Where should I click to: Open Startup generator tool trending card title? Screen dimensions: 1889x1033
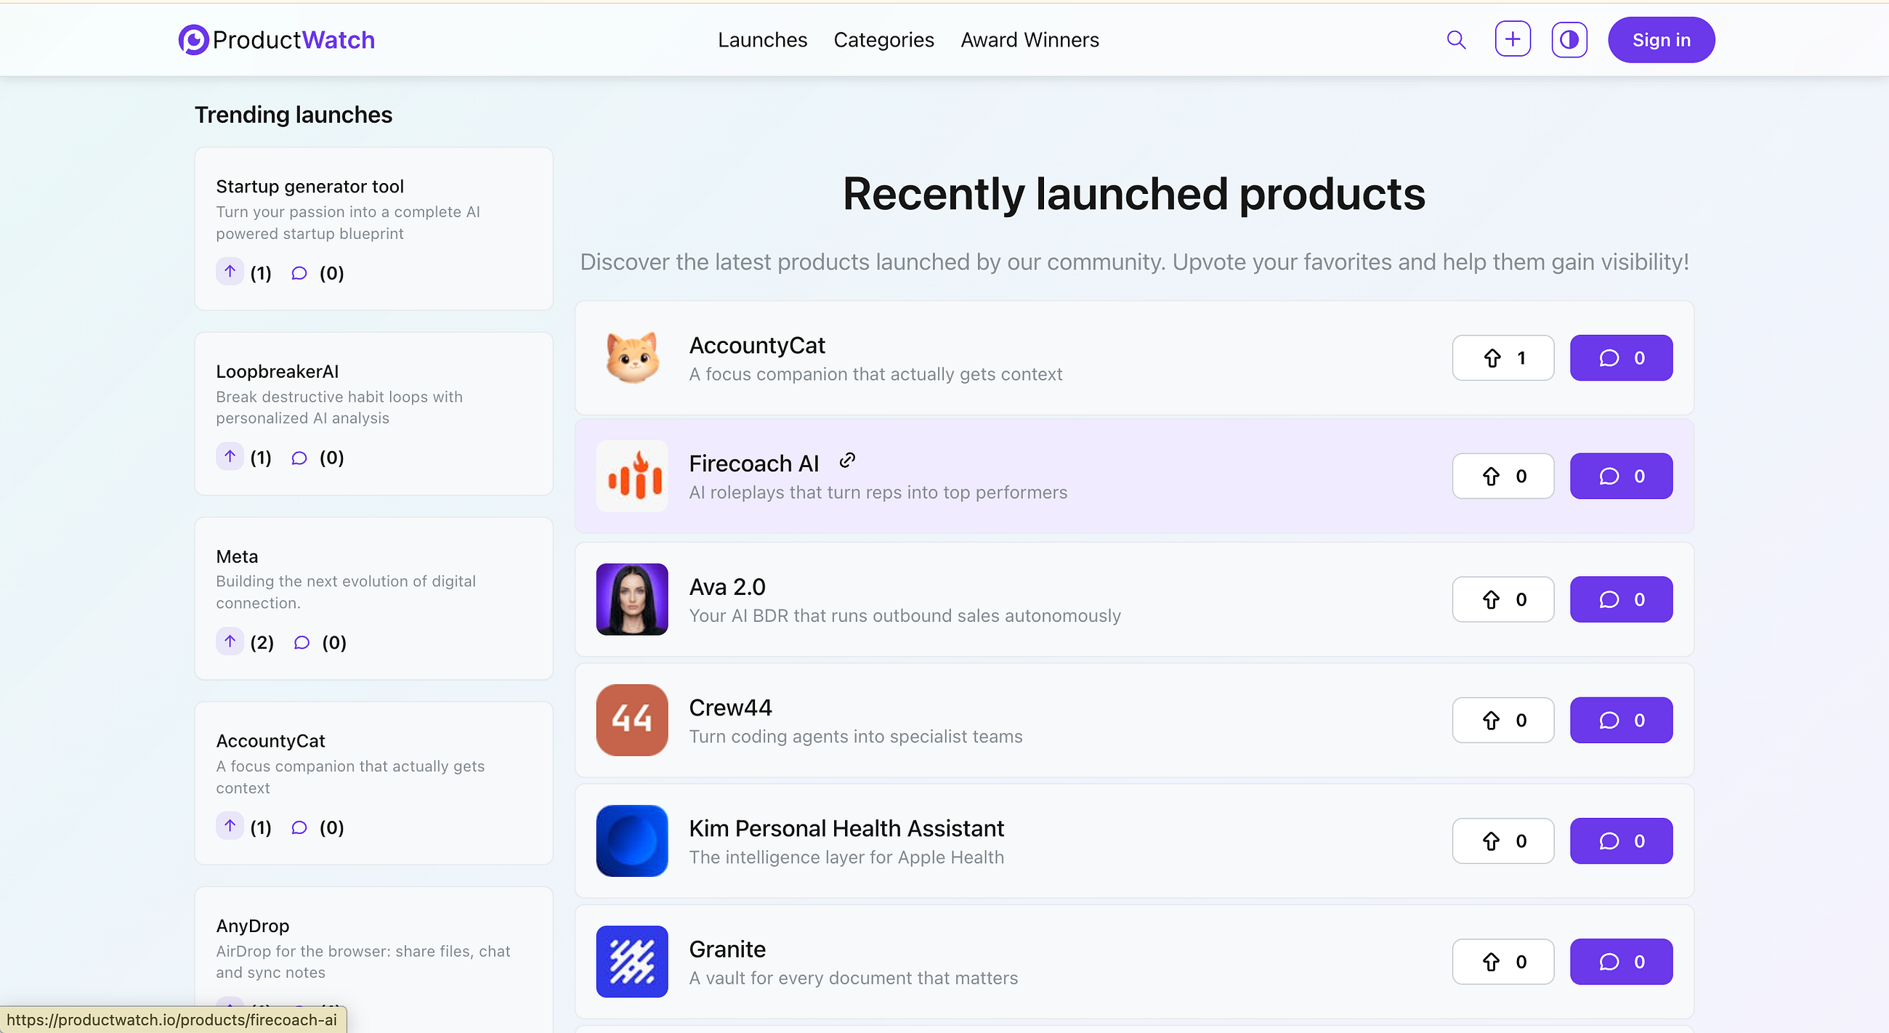(310, 186)
